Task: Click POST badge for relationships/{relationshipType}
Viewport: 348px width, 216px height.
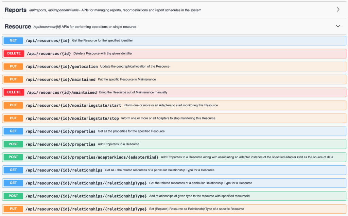Action: pos(13,196)
